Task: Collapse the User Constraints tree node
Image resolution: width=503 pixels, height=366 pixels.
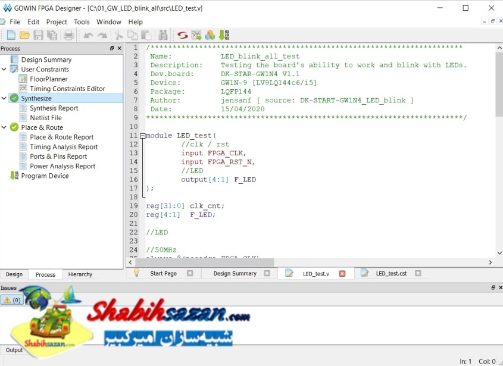Action: (5, 70)
